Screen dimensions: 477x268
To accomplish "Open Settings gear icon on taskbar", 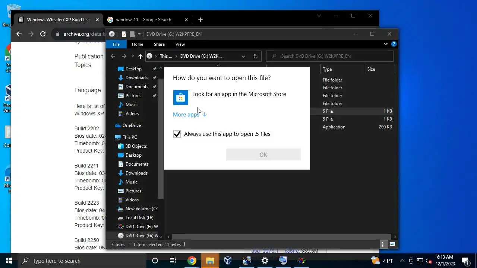I will 265,261.
